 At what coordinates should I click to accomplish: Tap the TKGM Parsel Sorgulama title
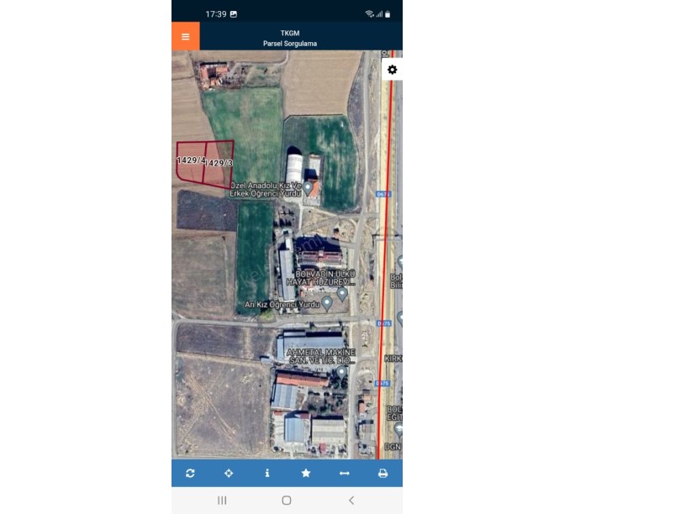tap(290, 38)
